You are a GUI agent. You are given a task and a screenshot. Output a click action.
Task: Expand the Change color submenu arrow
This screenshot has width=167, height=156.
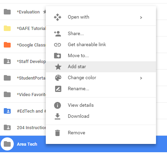pyautogui.click(x=141, y=78)
